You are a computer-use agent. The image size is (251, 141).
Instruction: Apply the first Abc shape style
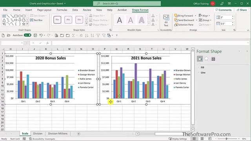pyautogui.click(x=57, y=20)
